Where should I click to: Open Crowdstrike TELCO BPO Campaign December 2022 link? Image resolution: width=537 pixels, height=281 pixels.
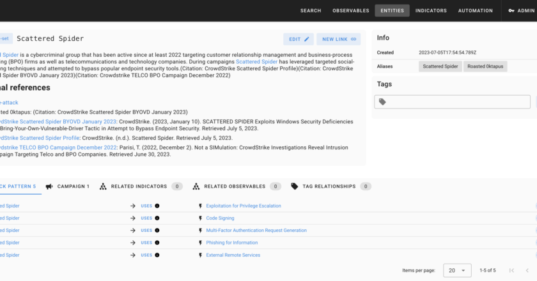tap(58, 148)
